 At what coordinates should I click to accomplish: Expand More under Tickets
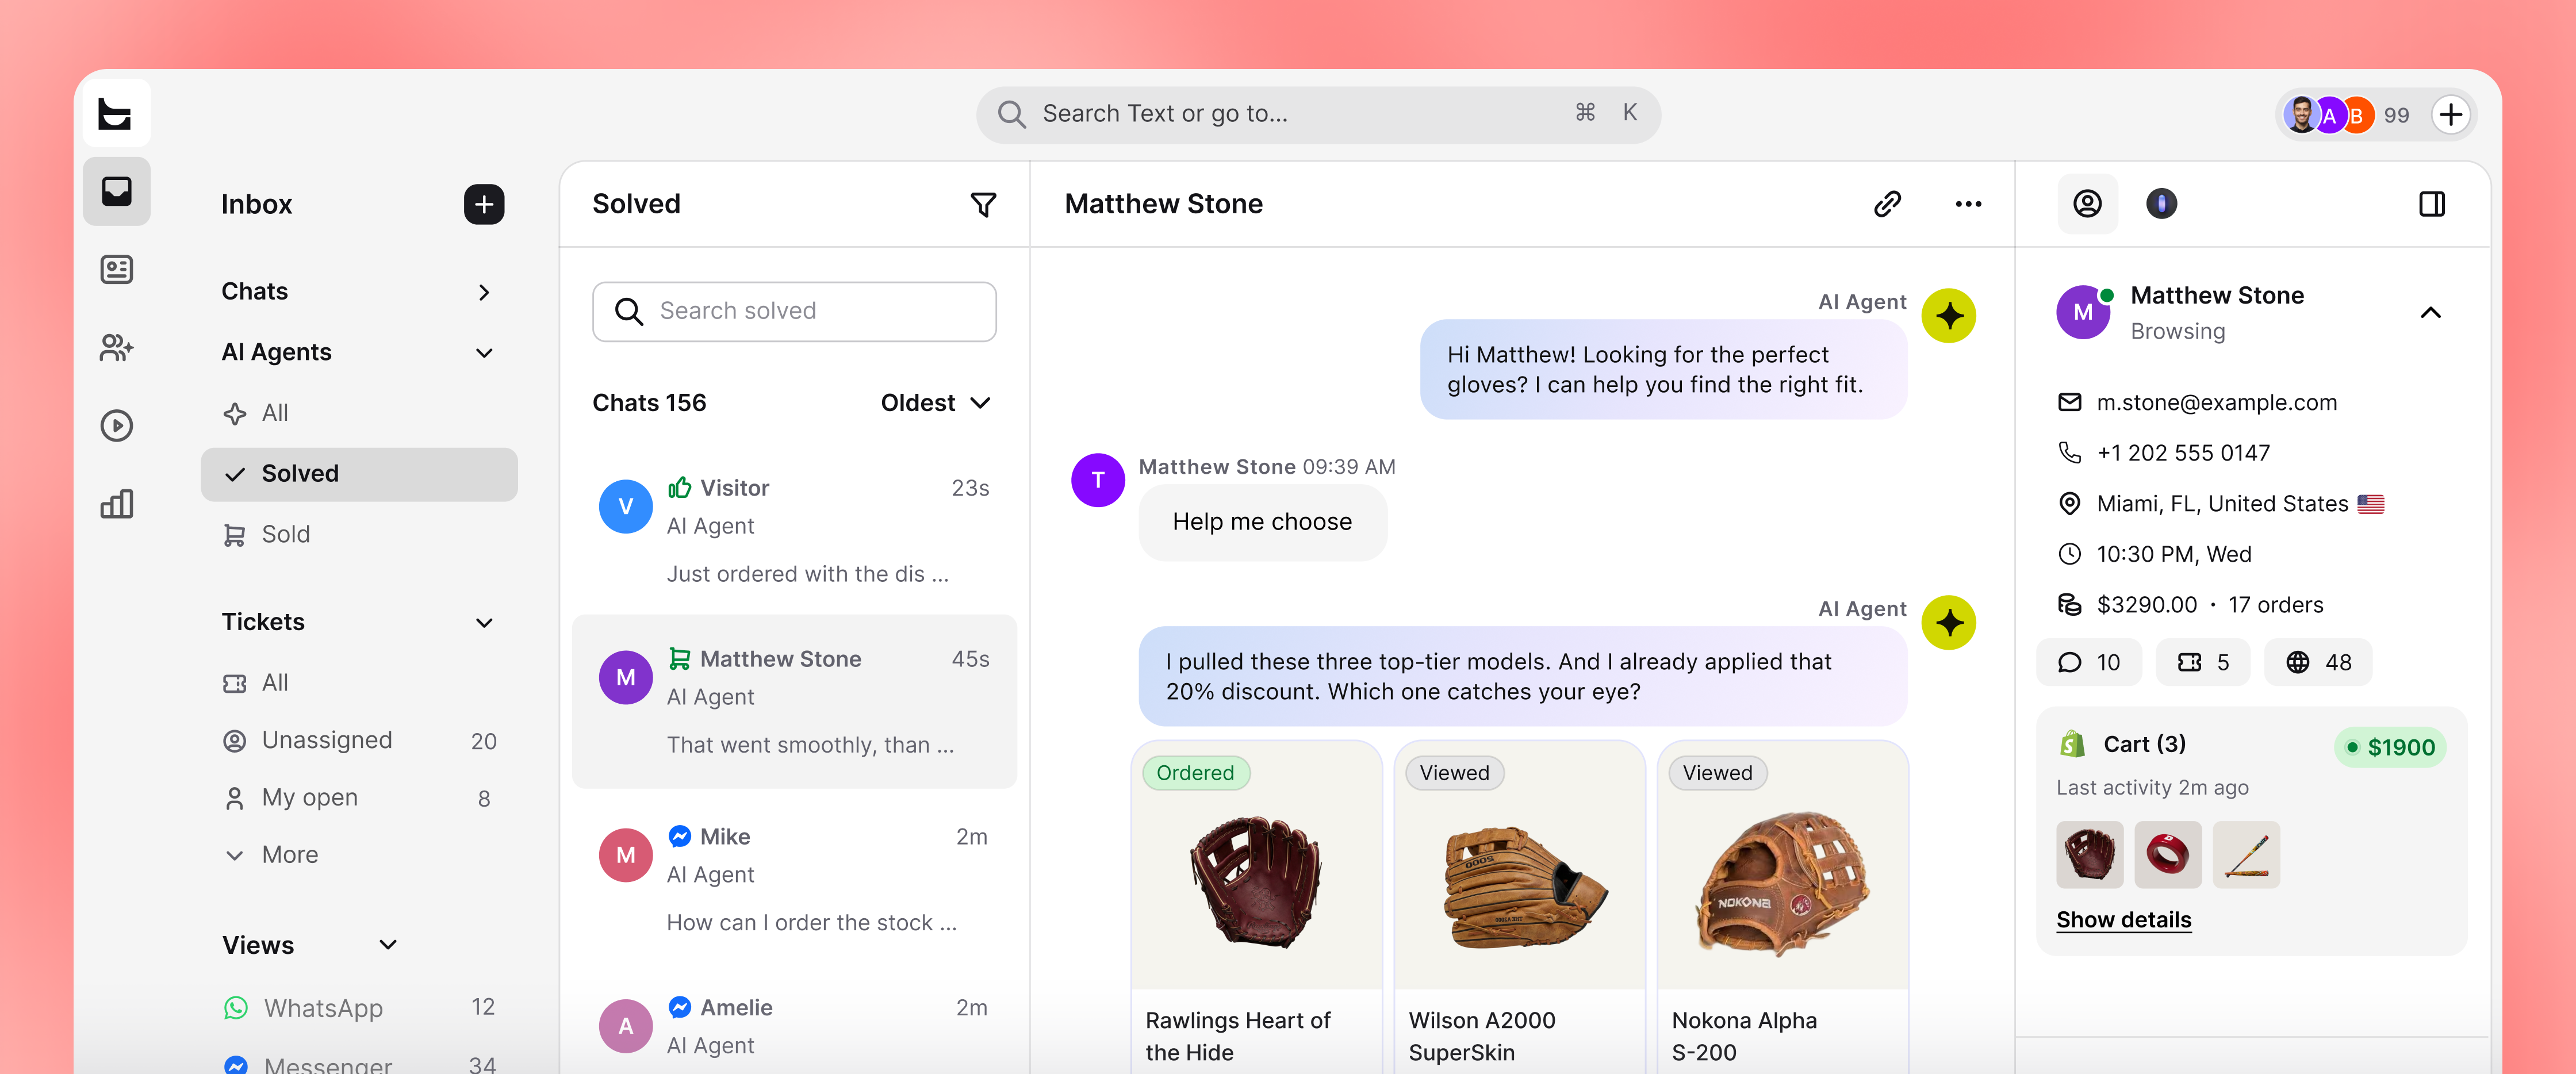click(x=271, y=855)
